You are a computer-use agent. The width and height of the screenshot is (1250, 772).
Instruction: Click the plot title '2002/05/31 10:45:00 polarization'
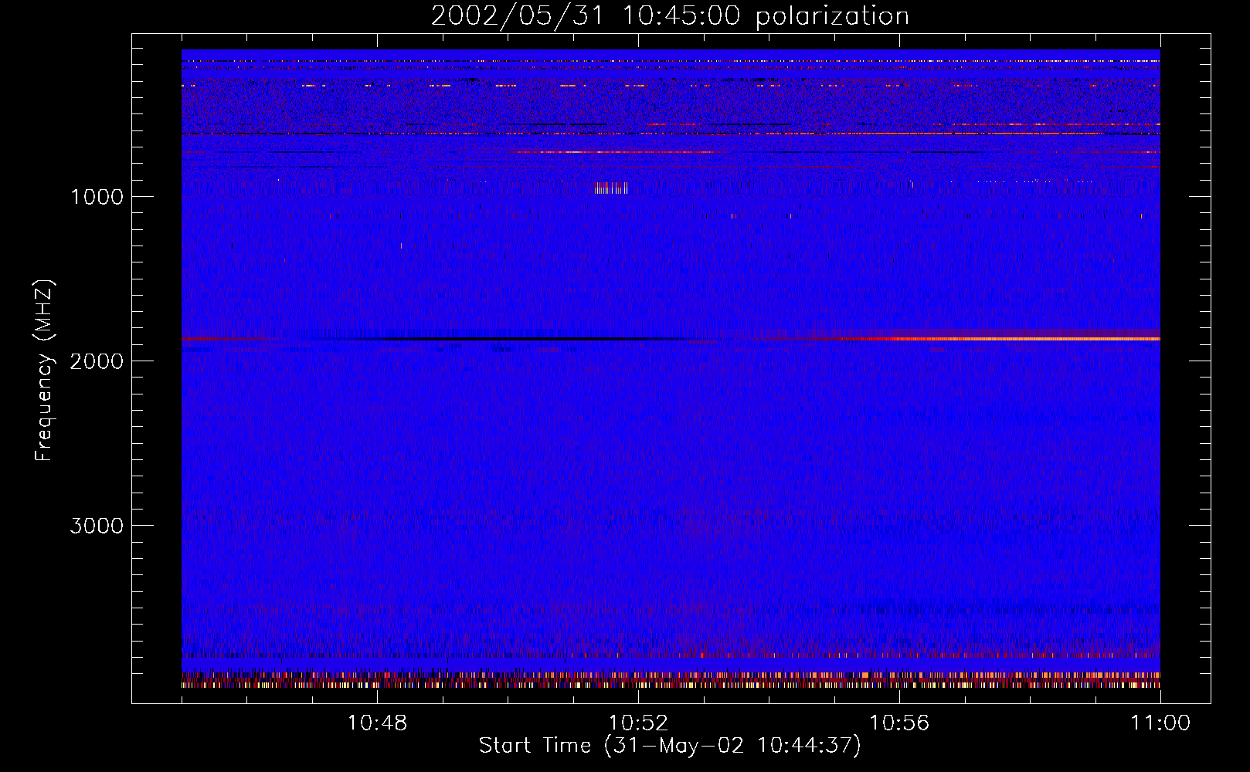[670, 16]
